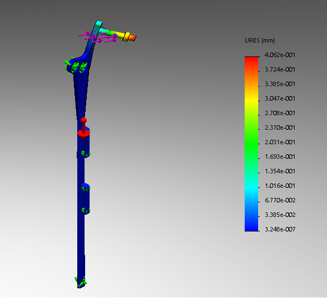This screenshot has height=298, width=327.
Task: Click the magenta load arrows near the top arm
Action: point(99,37)
